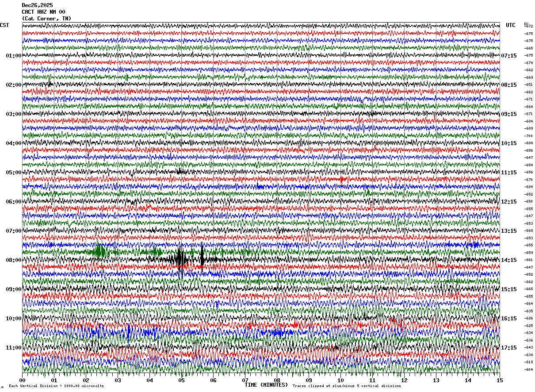Click the DC offset value -672

pyautogui.click(x=529, y=27)
